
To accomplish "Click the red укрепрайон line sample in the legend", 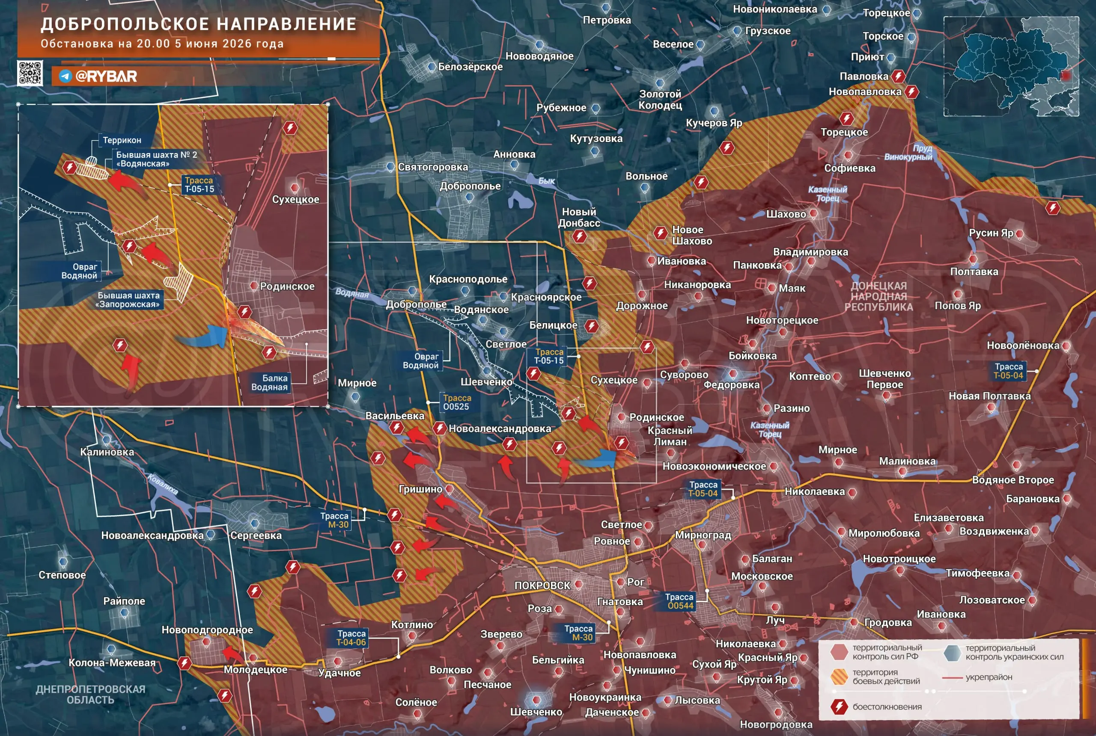I will click(x=952, y=678).
